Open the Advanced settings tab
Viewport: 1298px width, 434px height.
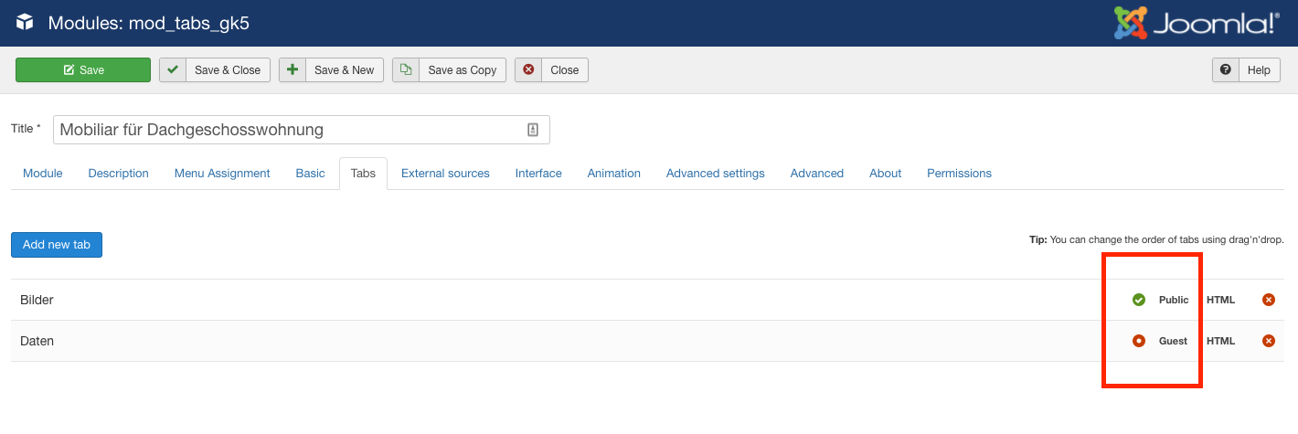[716, 174]
